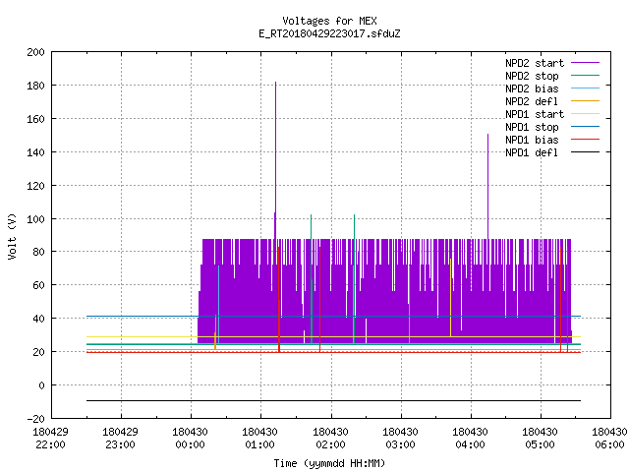Click the y-axis tick value 80
This screenshot has width=629, height=472.
point(38,252)
